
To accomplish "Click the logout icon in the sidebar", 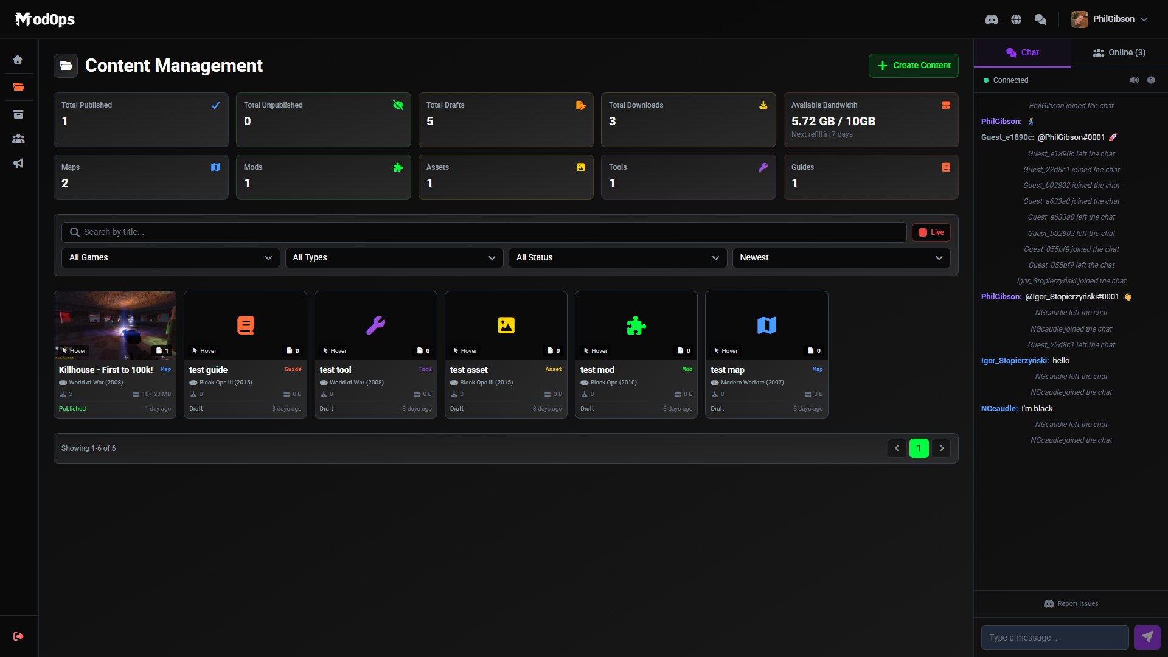I will (18, 636).
